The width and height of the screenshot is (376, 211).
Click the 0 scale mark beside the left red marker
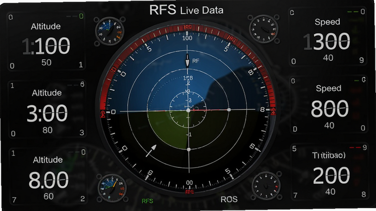(x=113, y=112)
